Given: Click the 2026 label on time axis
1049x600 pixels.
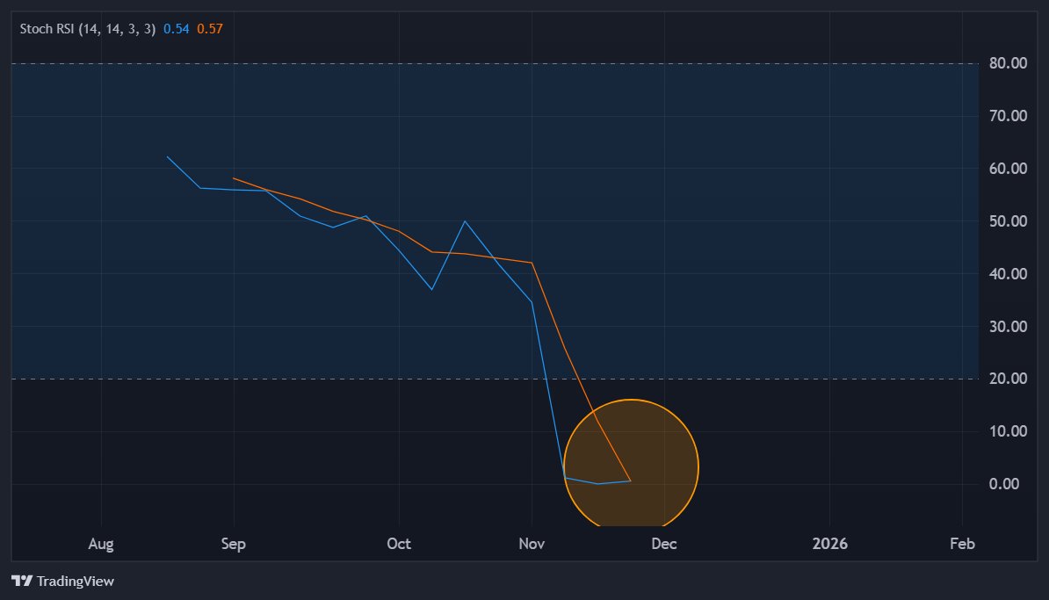Looking at the screenshot, I should [x=829, y=544].
